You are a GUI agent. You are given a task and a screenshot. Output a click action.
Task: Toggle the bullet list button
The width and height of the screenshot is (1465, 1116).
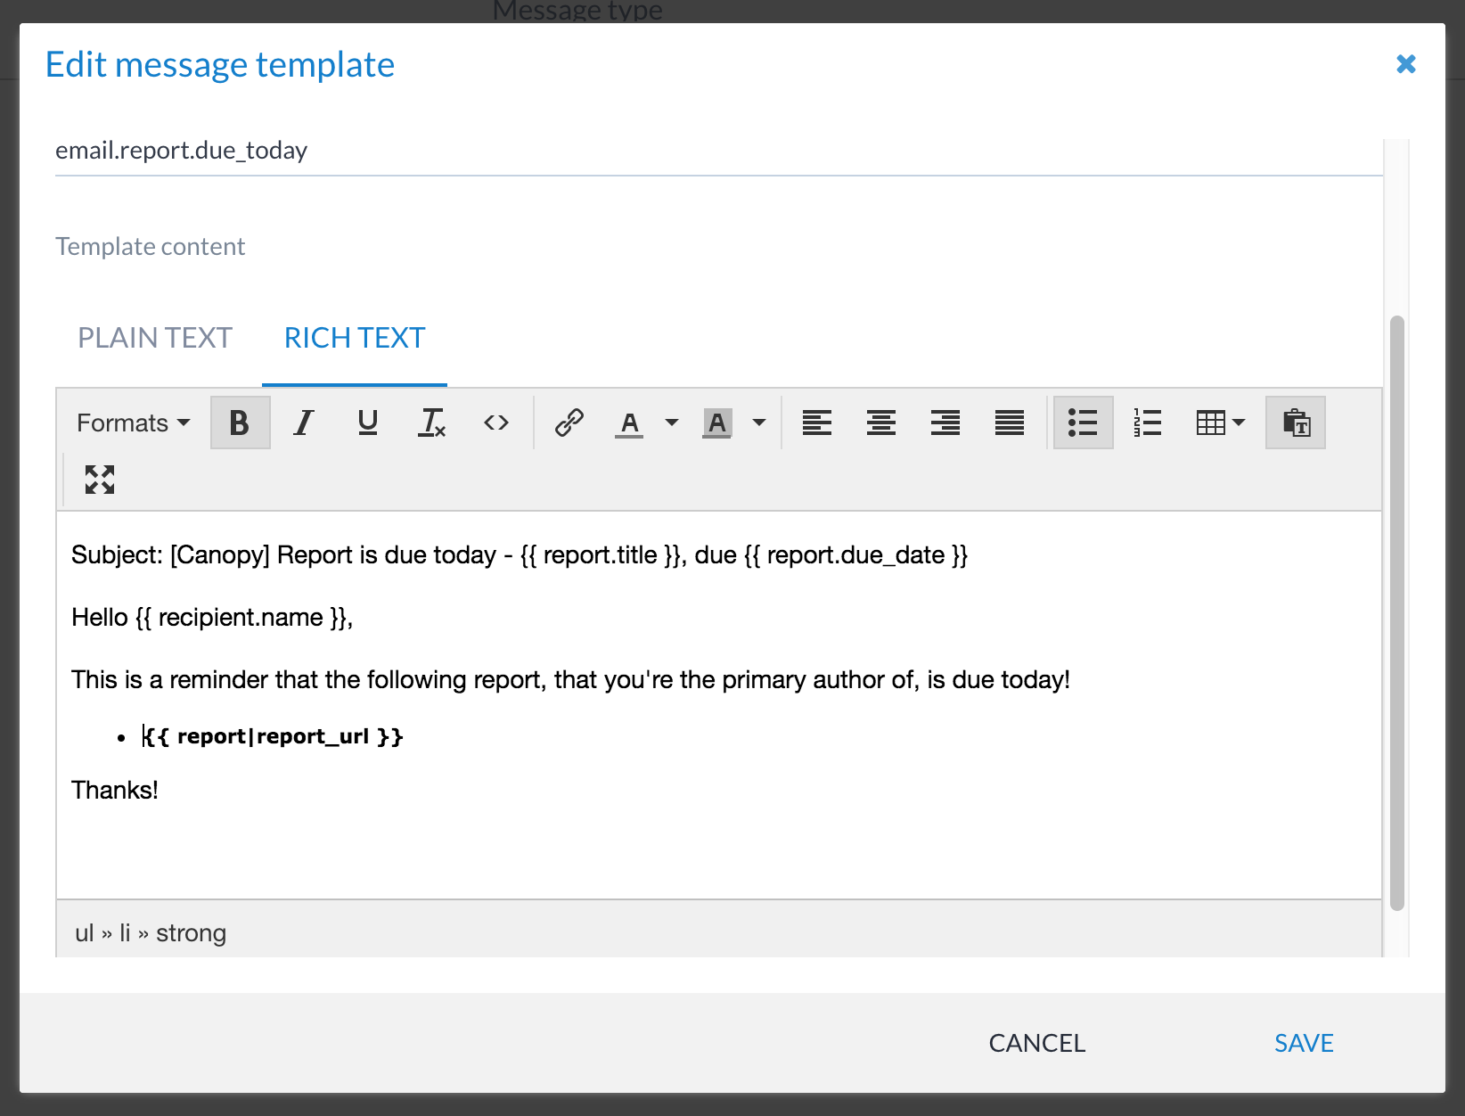click(x=1083, y=423)
